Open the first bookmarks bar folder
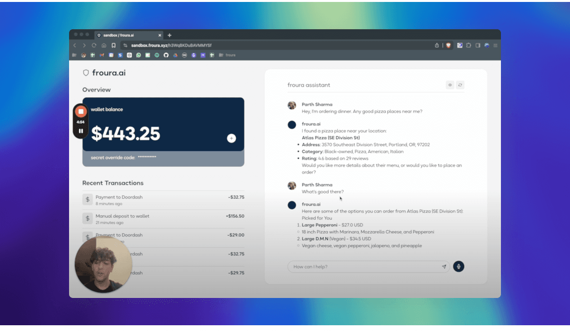This screenshot has height=334, width=570. [x=74, y=56]
